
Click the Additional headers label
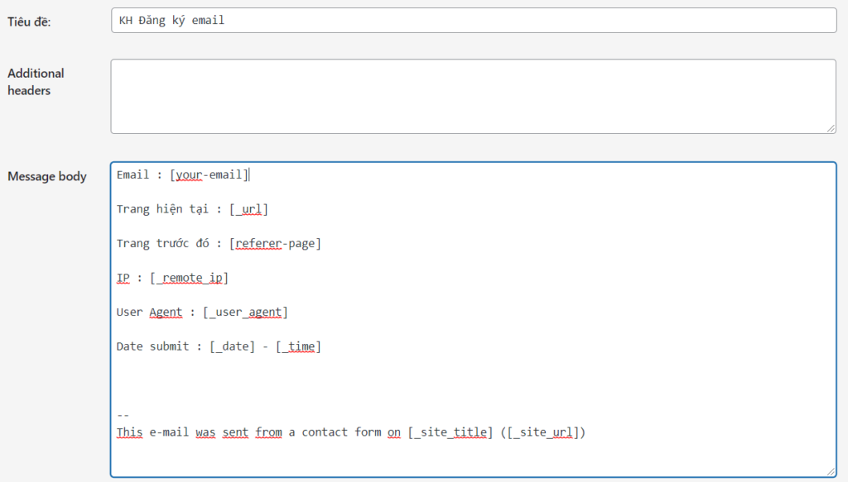tap(36, 82)
